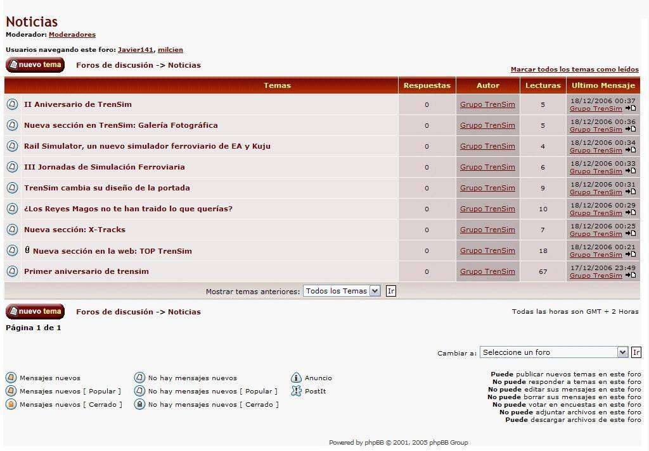The height and width of the screenshot is (451, 649).
Task: Visit user profile 'Javier141'
Action: tap(135, 50)
